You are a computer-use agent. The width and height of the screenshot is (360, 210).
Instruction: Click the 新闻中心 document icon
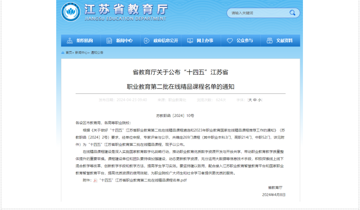click(x=109, y=41)
